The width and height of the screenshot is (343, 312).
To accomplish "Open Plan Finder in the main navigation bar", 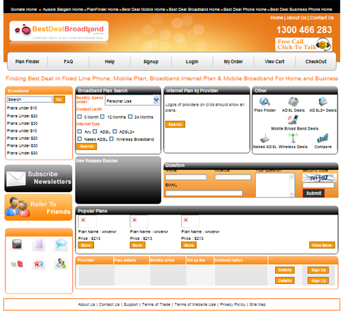I will tap(27, 62).
